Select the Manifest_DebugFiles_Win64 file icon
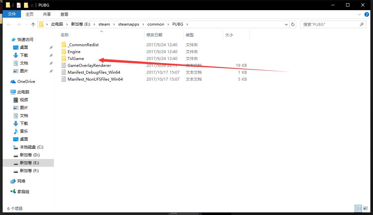373x215 pixels. point(64,72)
